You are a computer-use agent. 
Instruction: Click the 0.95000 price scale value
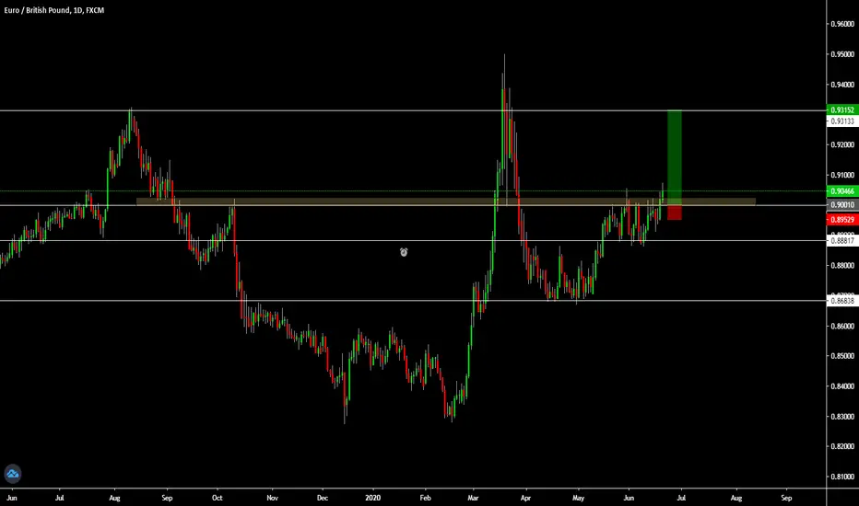tap(842, 54)
